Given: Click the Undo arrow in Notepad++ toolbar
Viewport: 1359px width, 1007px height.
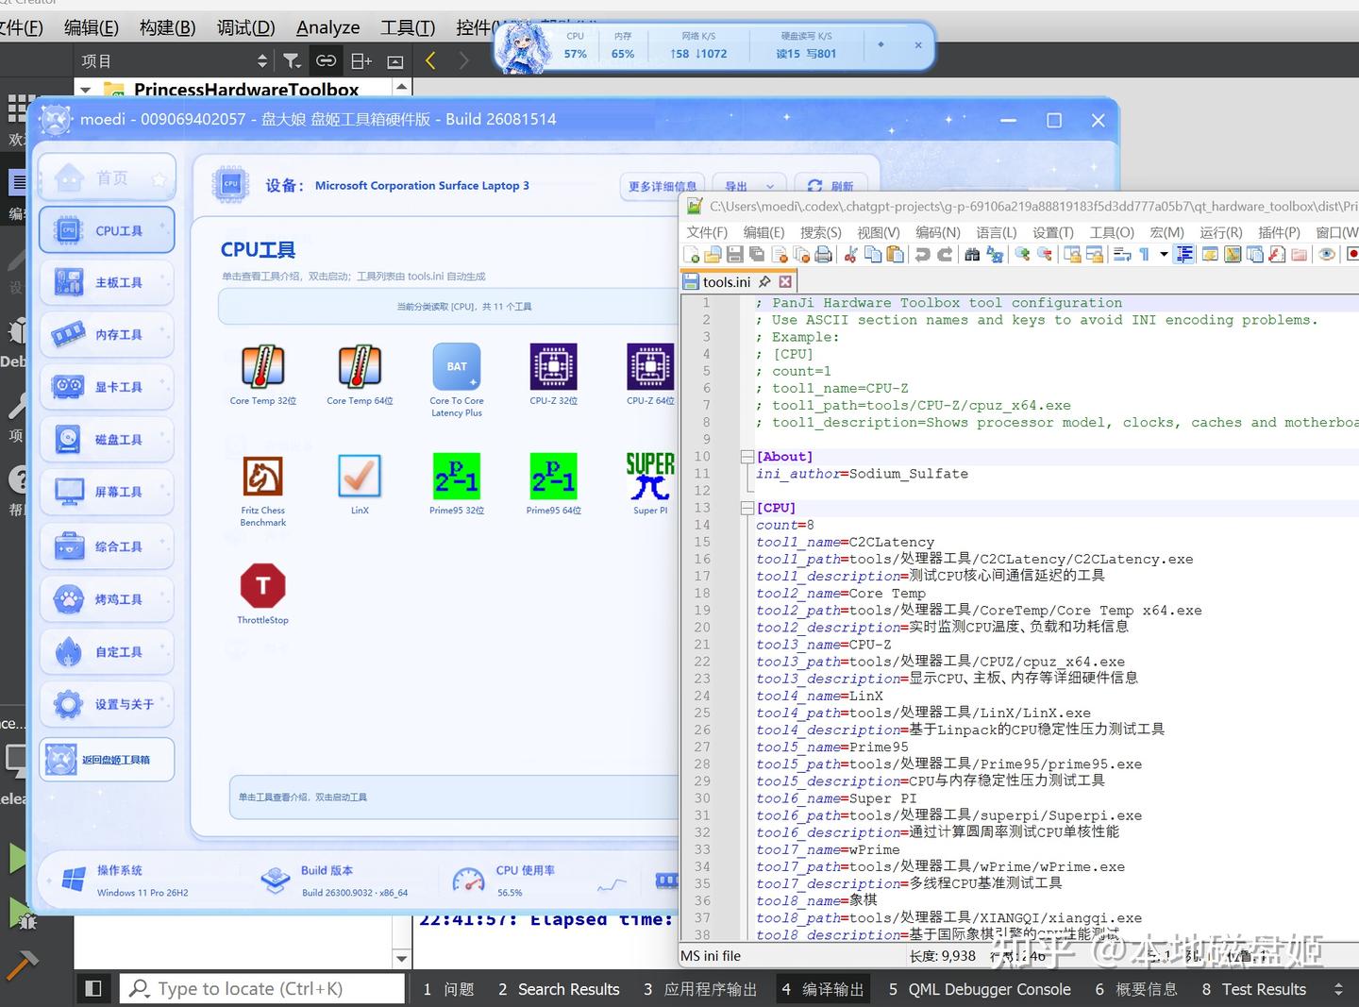Looking at the screenshot, I should tap(923, 254).
